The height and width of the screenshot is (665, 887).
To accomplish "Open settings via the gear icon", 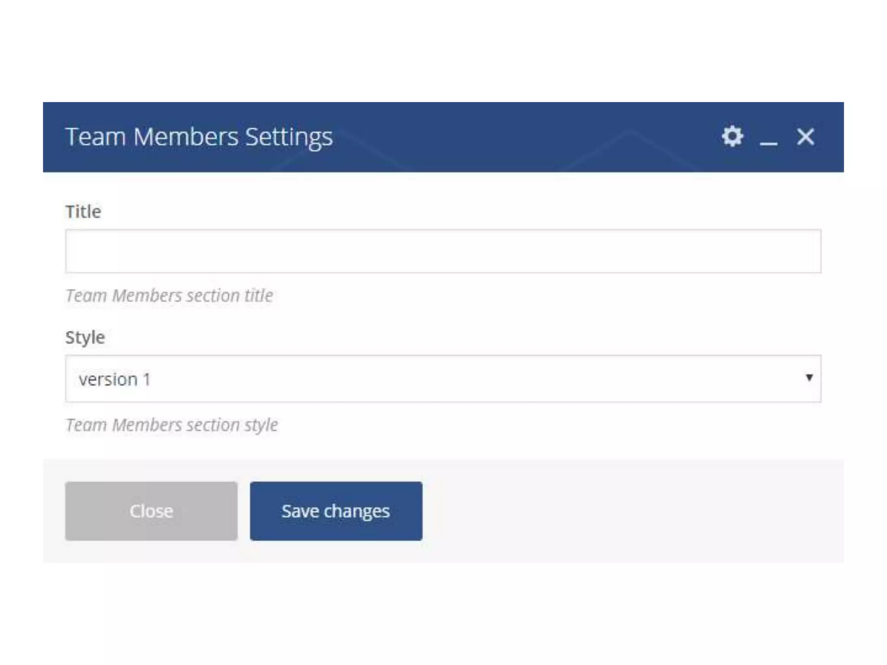I will (x=732, y=137).
